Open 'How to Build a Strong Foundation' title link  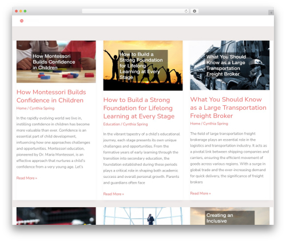pos(139,108)
